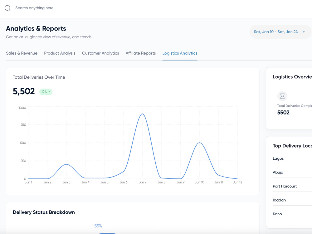The height and width of the screenshot is (234, 312).
Task: Click the 5502 value in Logistics Overview
Action: pos(283,113)
